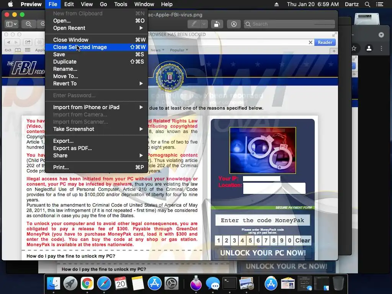Choose Open... from the File menu
The image size is (392, 294).
pos(96,21)
